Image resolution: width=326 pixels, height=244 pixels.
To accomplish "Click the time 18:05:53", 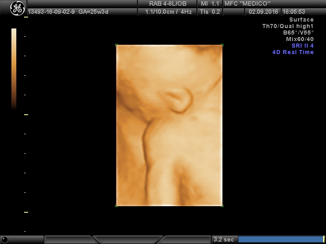I will [293, 12].
